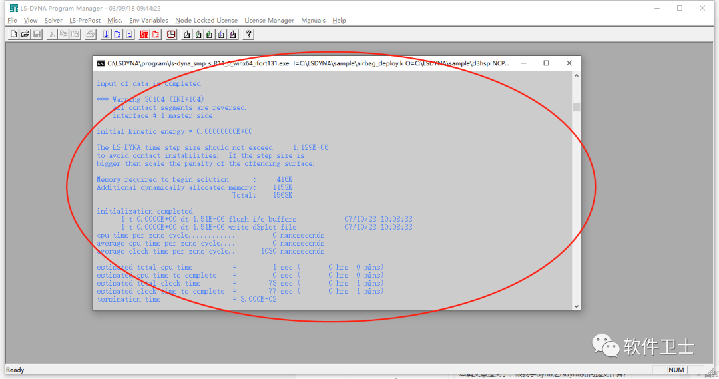Image resolution: width=719 pixels, height=379 pixels.
Task: Close the solver console window
Action: point(569,63)
